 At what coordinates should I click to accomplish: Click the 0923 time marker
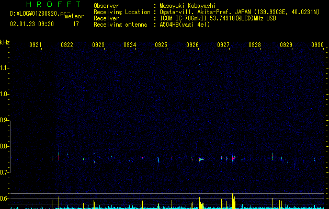pyautogui.click(x=98, y=45)
